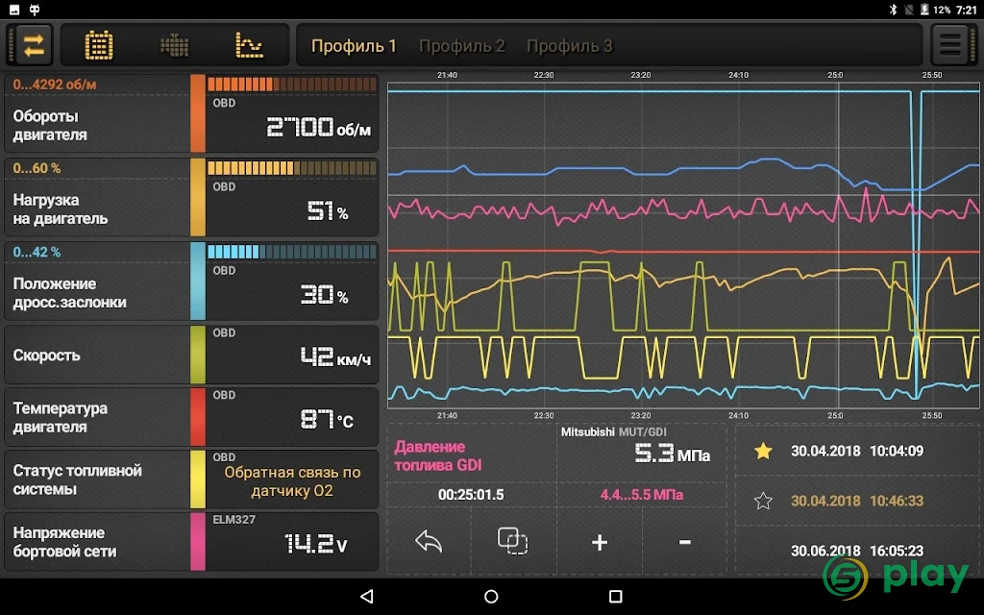Select the log entry 30.06.2018 16:05:23
Image resolution: width=984 pixels, height=615 pixels.
coord(857,551)
